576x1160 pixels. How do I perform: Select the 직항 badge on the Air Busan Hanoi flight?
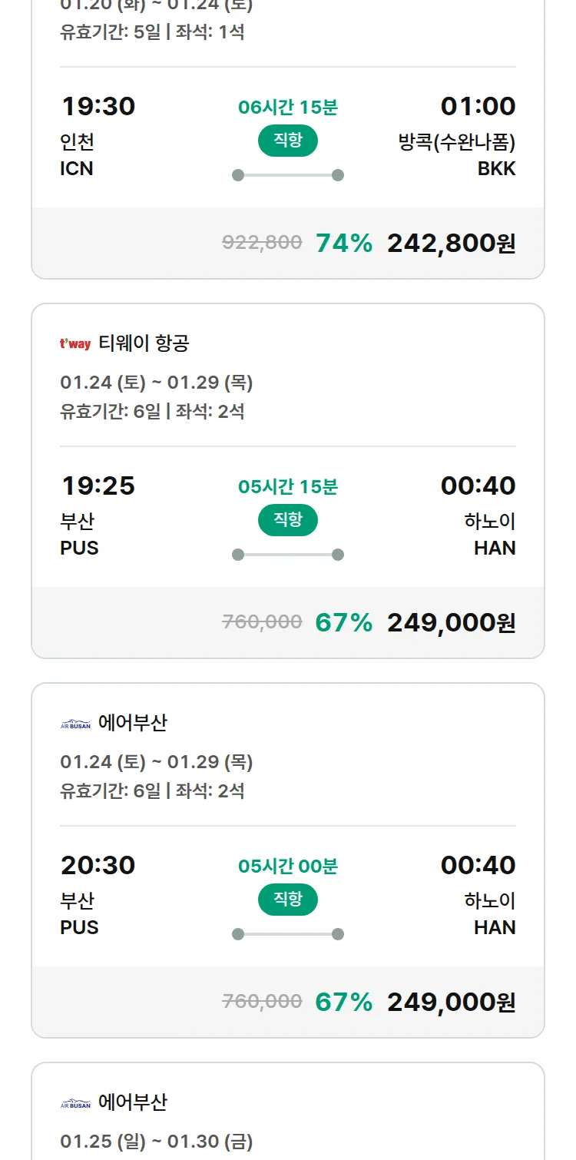[x=287, y=899]
